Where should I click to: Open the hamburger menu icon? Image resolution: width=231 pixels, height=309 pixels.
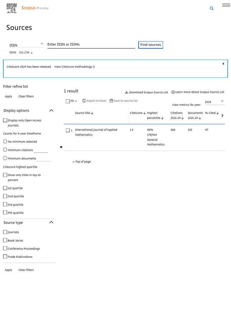tap(226, 5)
